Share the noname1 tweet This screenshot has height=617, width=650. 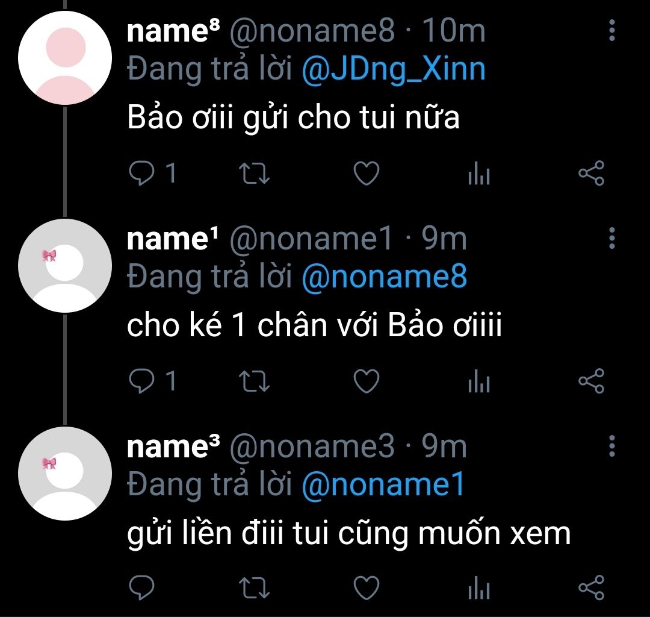(x=591, y=381)
